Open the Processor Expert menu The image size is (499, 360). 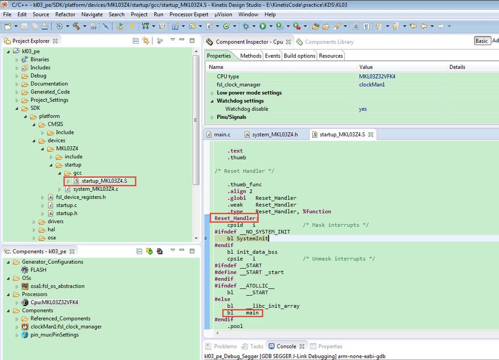click(189, 14)
